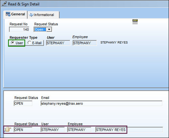Click the bottom row Employee field STEPHANY
The height and width of the screenshot is (138, 169).
[79, 130]
